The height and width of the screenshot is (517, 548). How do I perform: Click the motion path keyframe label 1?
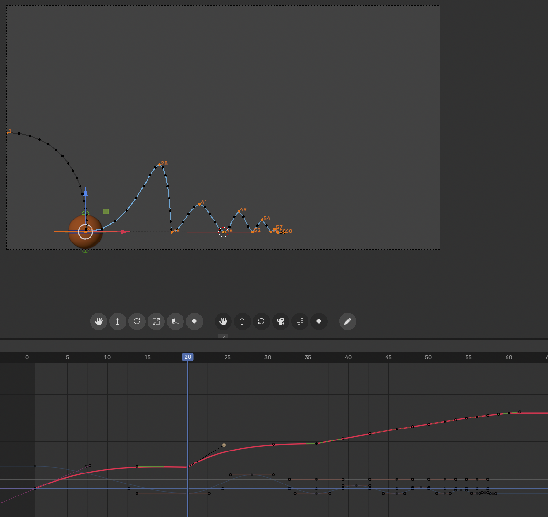[10, 131]
